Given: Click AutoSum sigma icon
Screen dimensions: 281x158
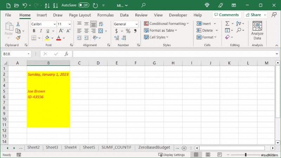Looking at the screenshot, I should pos(227,24).
